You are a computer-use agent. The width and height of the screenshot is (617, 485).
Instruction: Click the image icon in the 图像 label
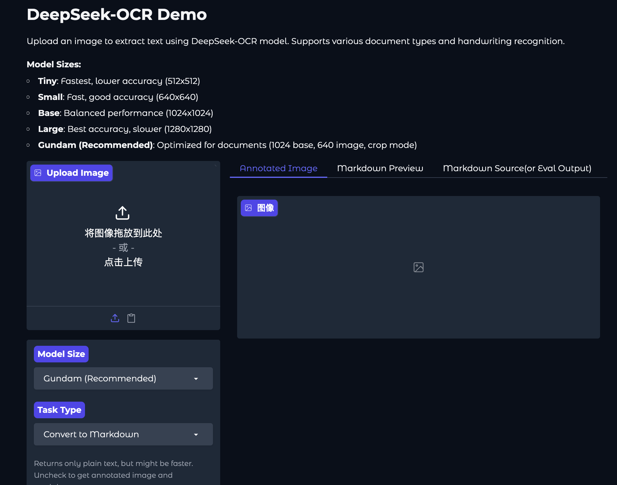pos(248,208)
